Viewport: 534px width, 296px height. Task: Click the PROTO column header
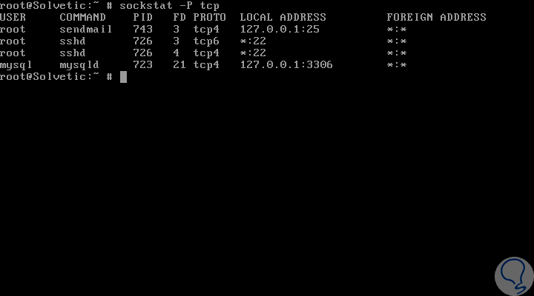[x=209, y=17]
